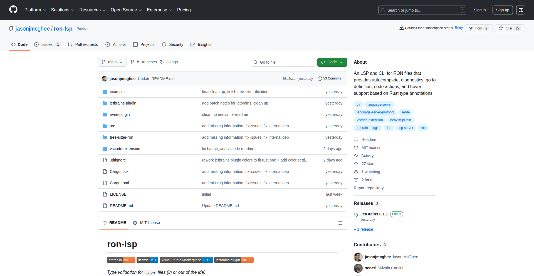Open the green Code dropdown
Image resolution: width=534 pixels, height=276 pixels.
(332, 62)
